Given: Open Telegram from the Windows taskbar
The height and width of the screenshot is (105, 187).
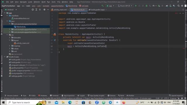Looking at the screenshot, I should coord(110,102).
